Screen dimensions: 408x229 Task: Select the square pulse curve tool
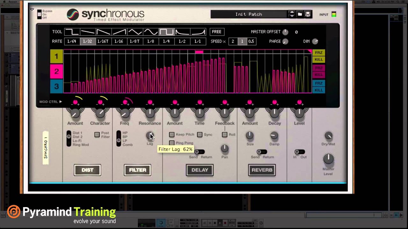[x=166, y=32]
